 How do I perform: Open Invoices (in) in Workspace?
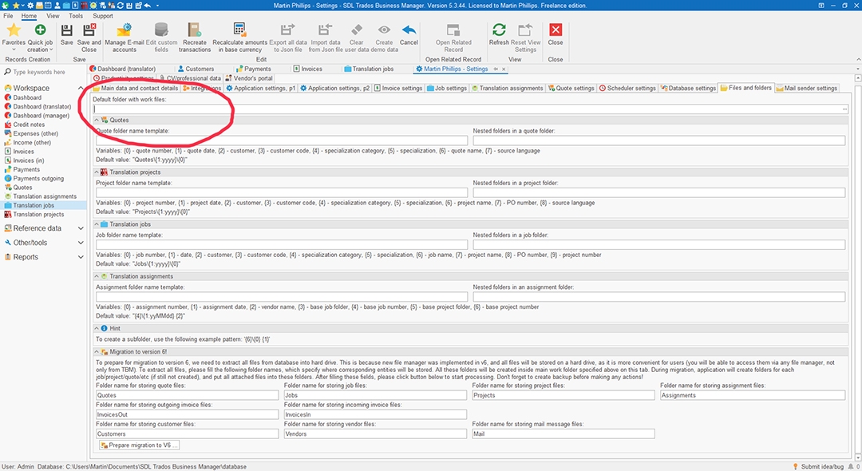tap(28, 160)
